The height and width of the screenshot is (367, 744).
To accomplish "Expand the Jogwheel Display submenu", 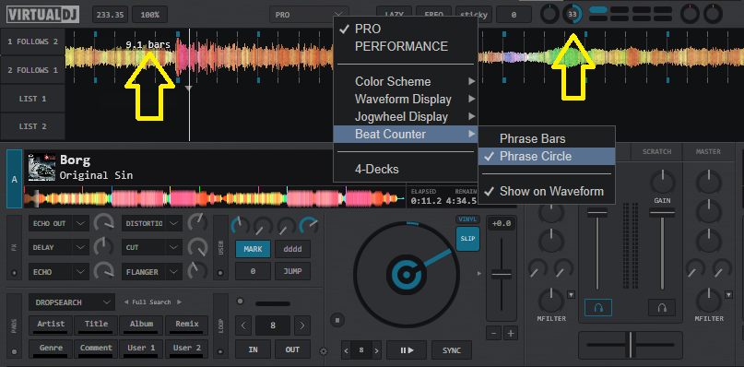I will click(x=406, y=117).
